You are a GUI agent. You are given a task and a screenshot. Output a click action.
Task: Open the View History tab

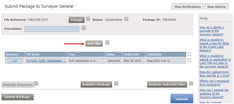216,7
